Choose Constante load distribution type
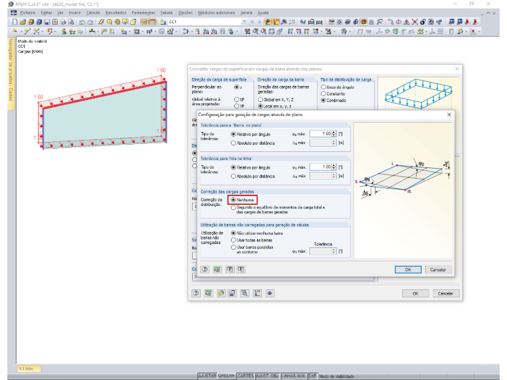Viewport: 507px width, 380px height. point(323,94)
